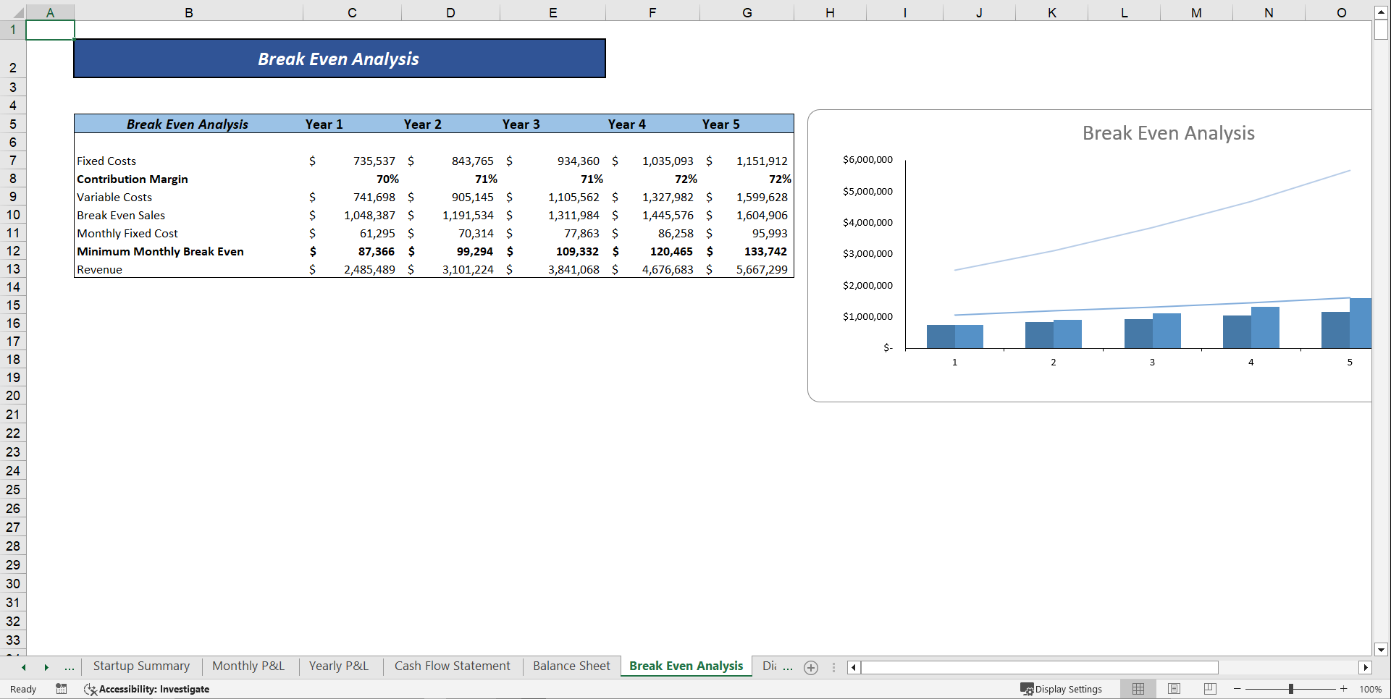1391x699 pixels.
Task: Click the Break Even Analysis title banner
Action: tap(340, 59)
